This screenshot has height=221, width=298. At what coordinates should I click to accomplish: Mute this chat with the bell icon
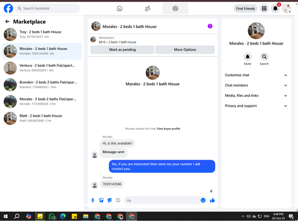coord(247,57)
